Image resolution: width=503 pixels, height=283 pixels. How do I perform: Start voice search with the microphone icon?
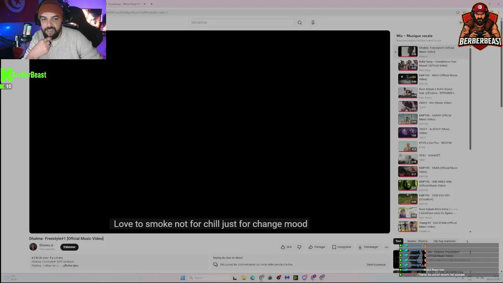tap(313, 22)
